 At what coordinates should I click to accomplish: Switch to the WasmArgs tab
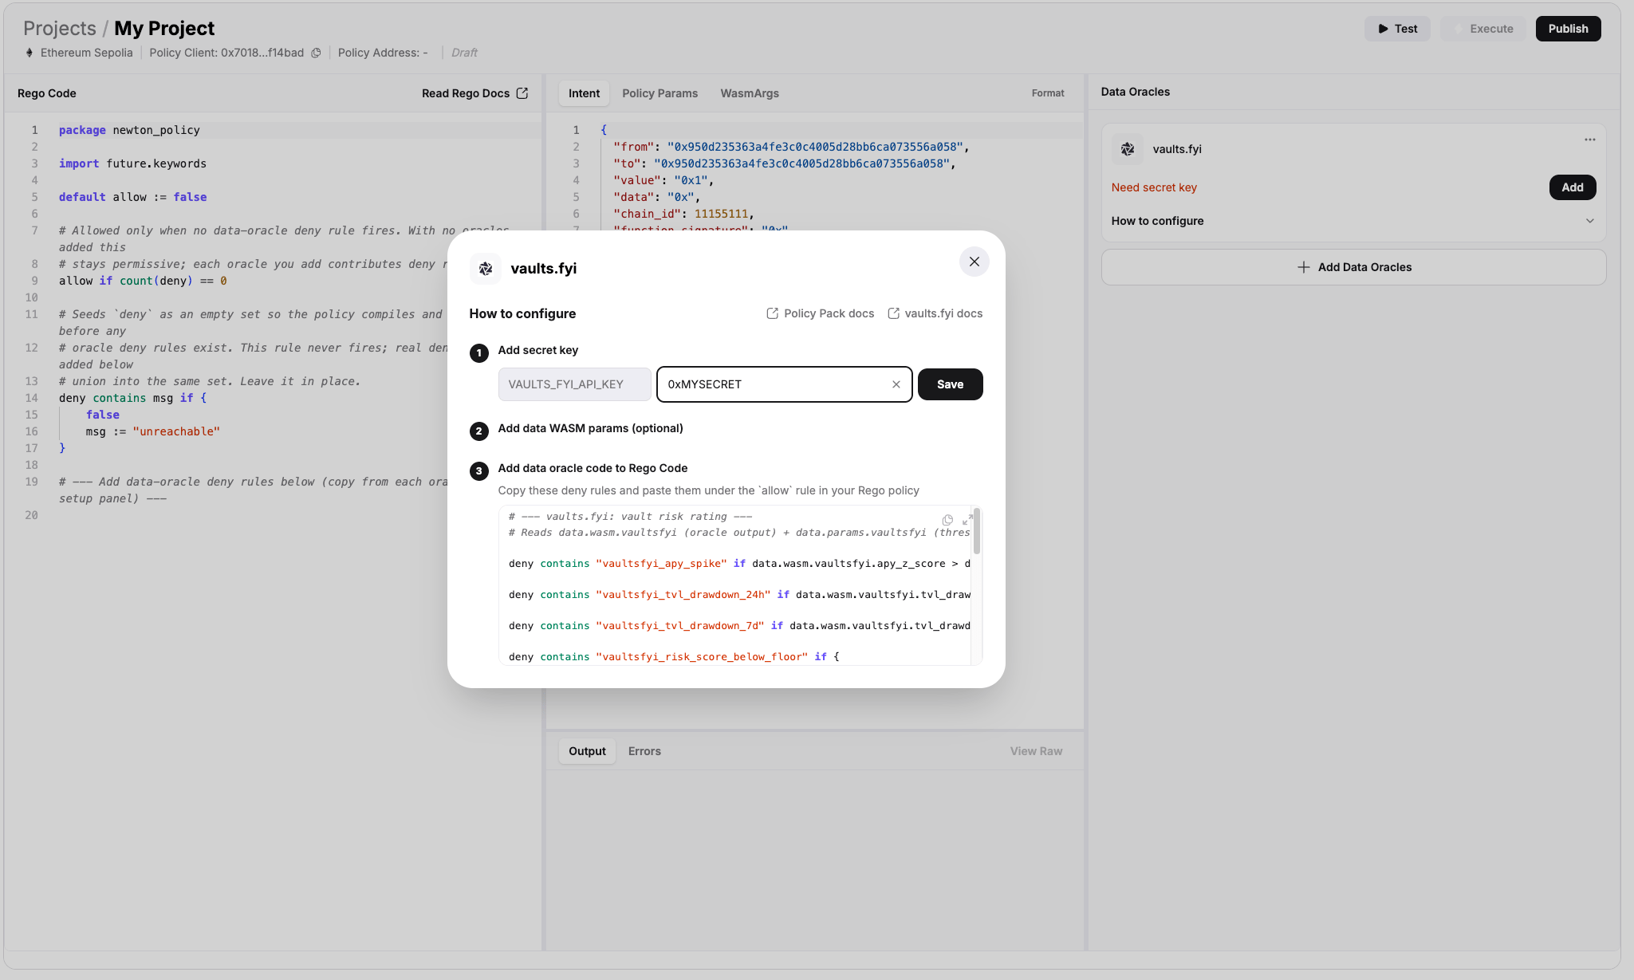coord(750,93)
